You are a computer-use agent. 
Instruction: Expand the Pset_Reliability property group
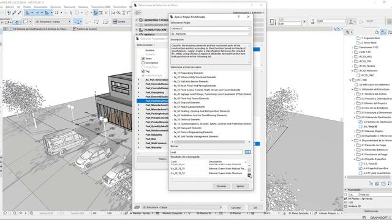(x=139, y=134)
